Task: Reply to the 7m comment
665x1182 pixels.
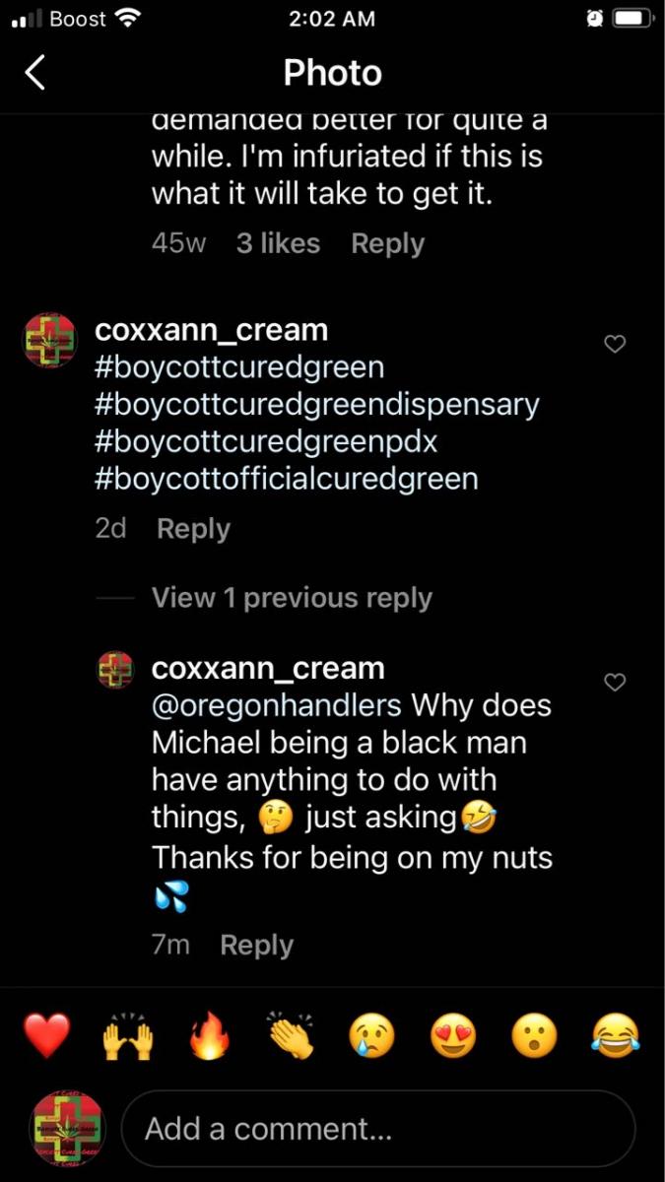Action: coord(256,945)
